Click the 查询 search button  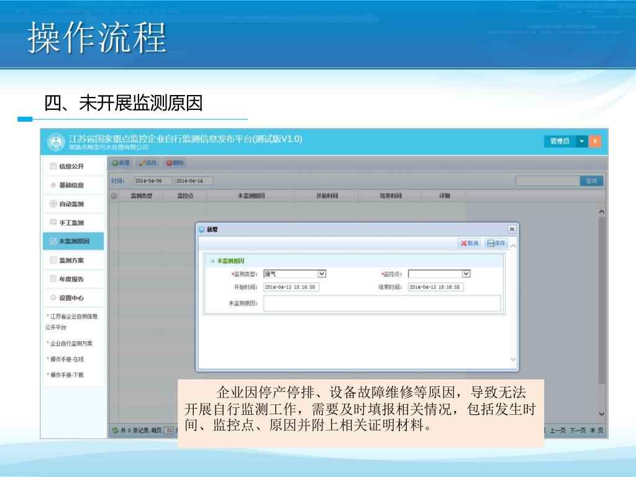(x=591, y=181)
